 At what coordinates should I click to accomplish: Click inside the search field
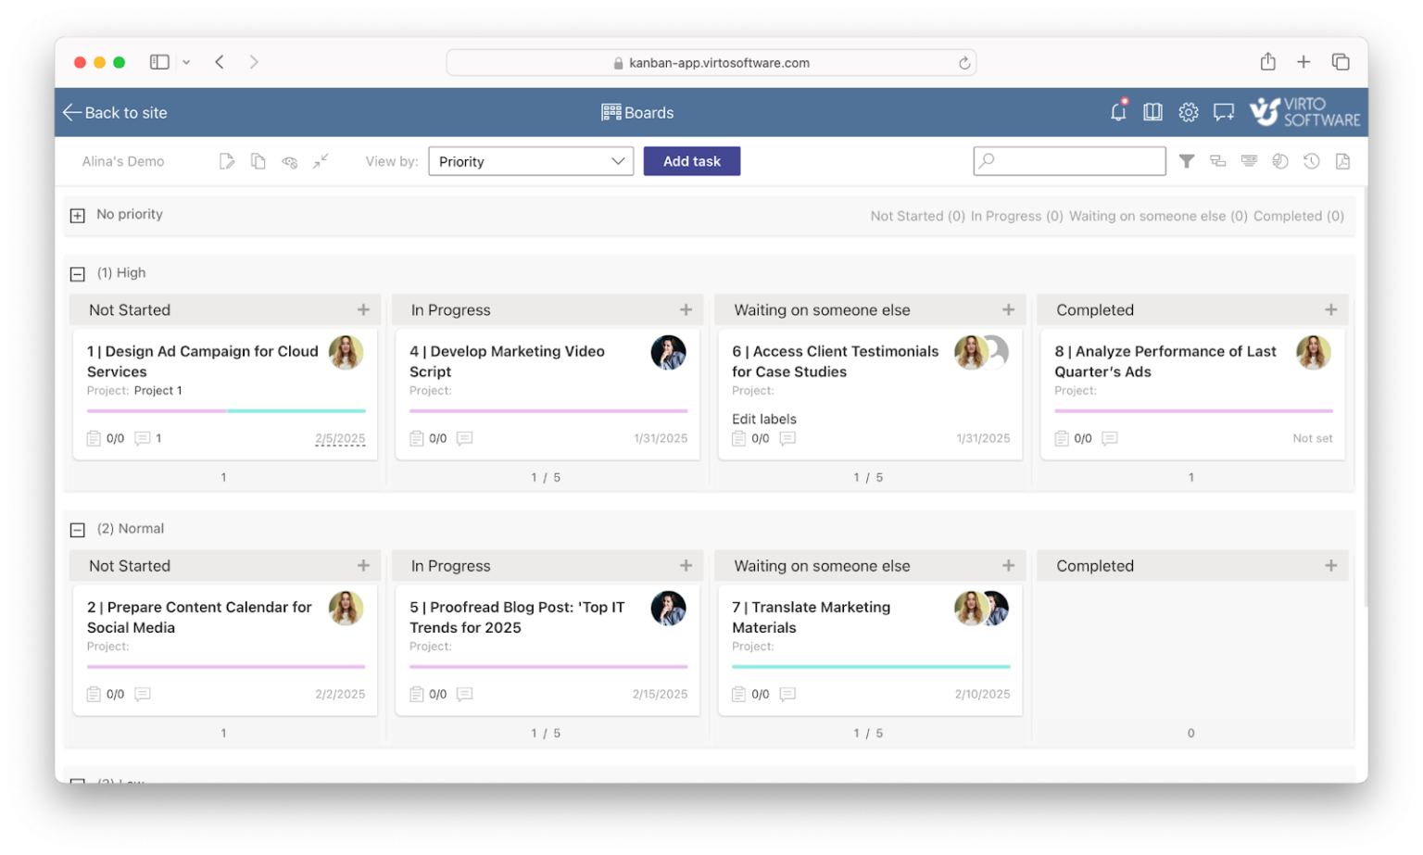[1070, 160]
